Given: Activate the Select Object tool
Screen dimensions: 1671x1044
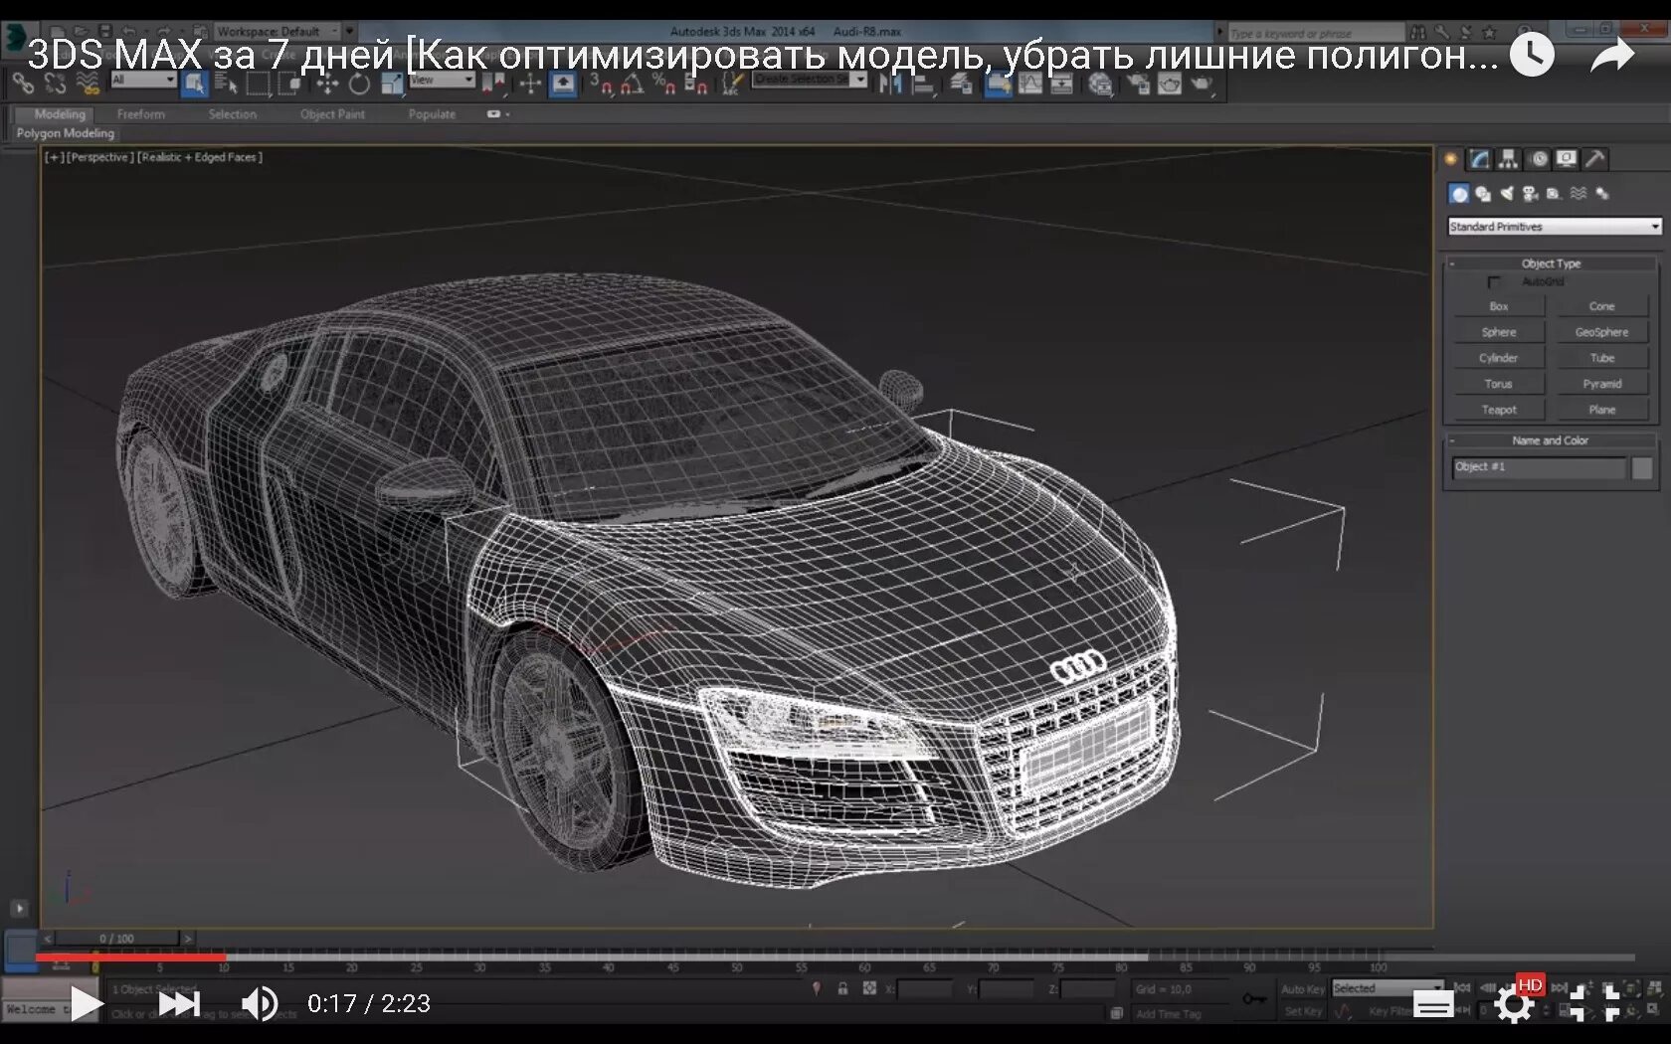Looking at the screenshot, I should (194, 84).
